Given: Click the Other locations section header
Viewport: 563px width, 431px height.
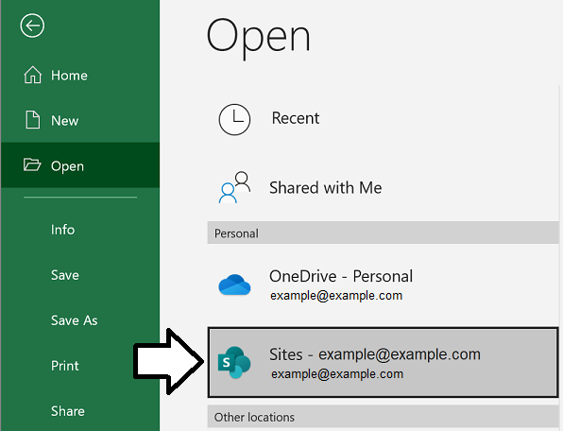Looking at the screenshot, I should click(384, 417).
